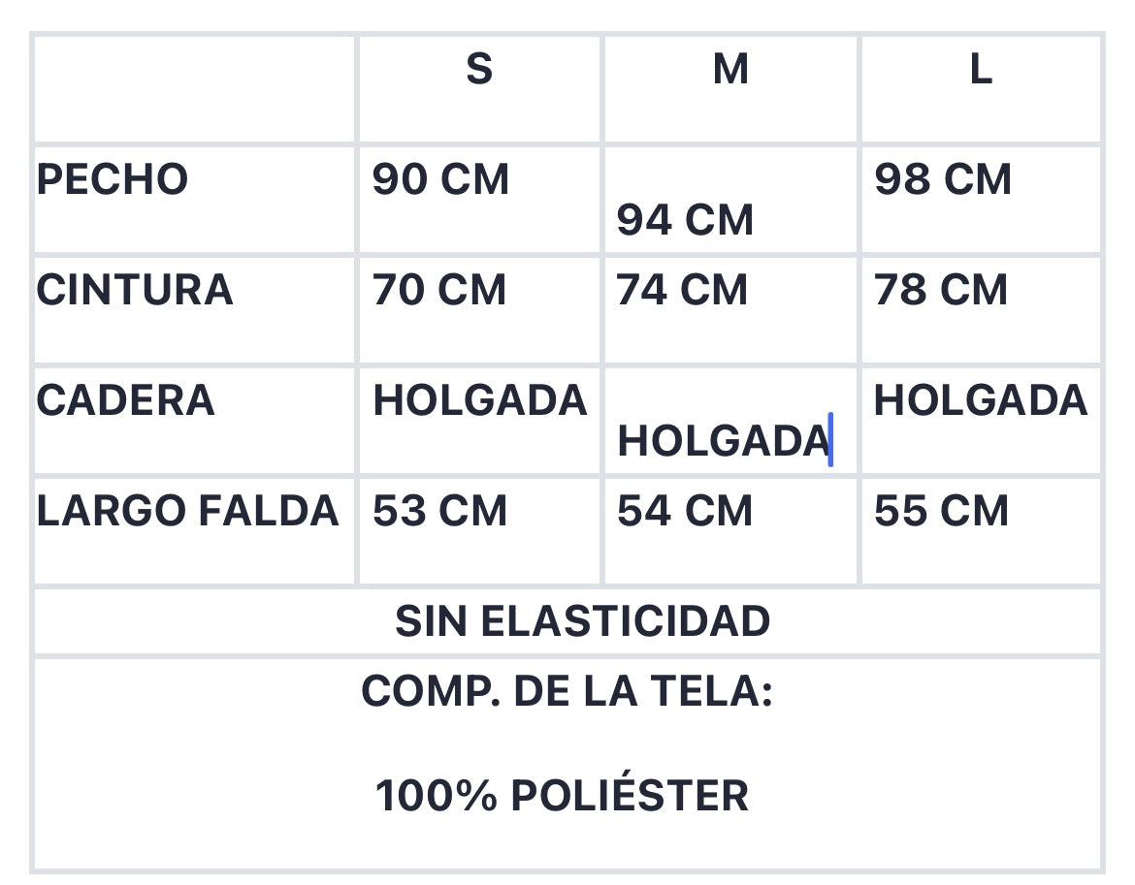Click the 54 CM skirt length cell
Image resolution: width=1135 pixels, height=885 pixels.
[730, 531]
